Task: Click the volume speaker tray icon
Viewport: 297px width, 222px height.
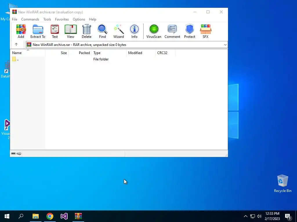Action: coord(259,216)
